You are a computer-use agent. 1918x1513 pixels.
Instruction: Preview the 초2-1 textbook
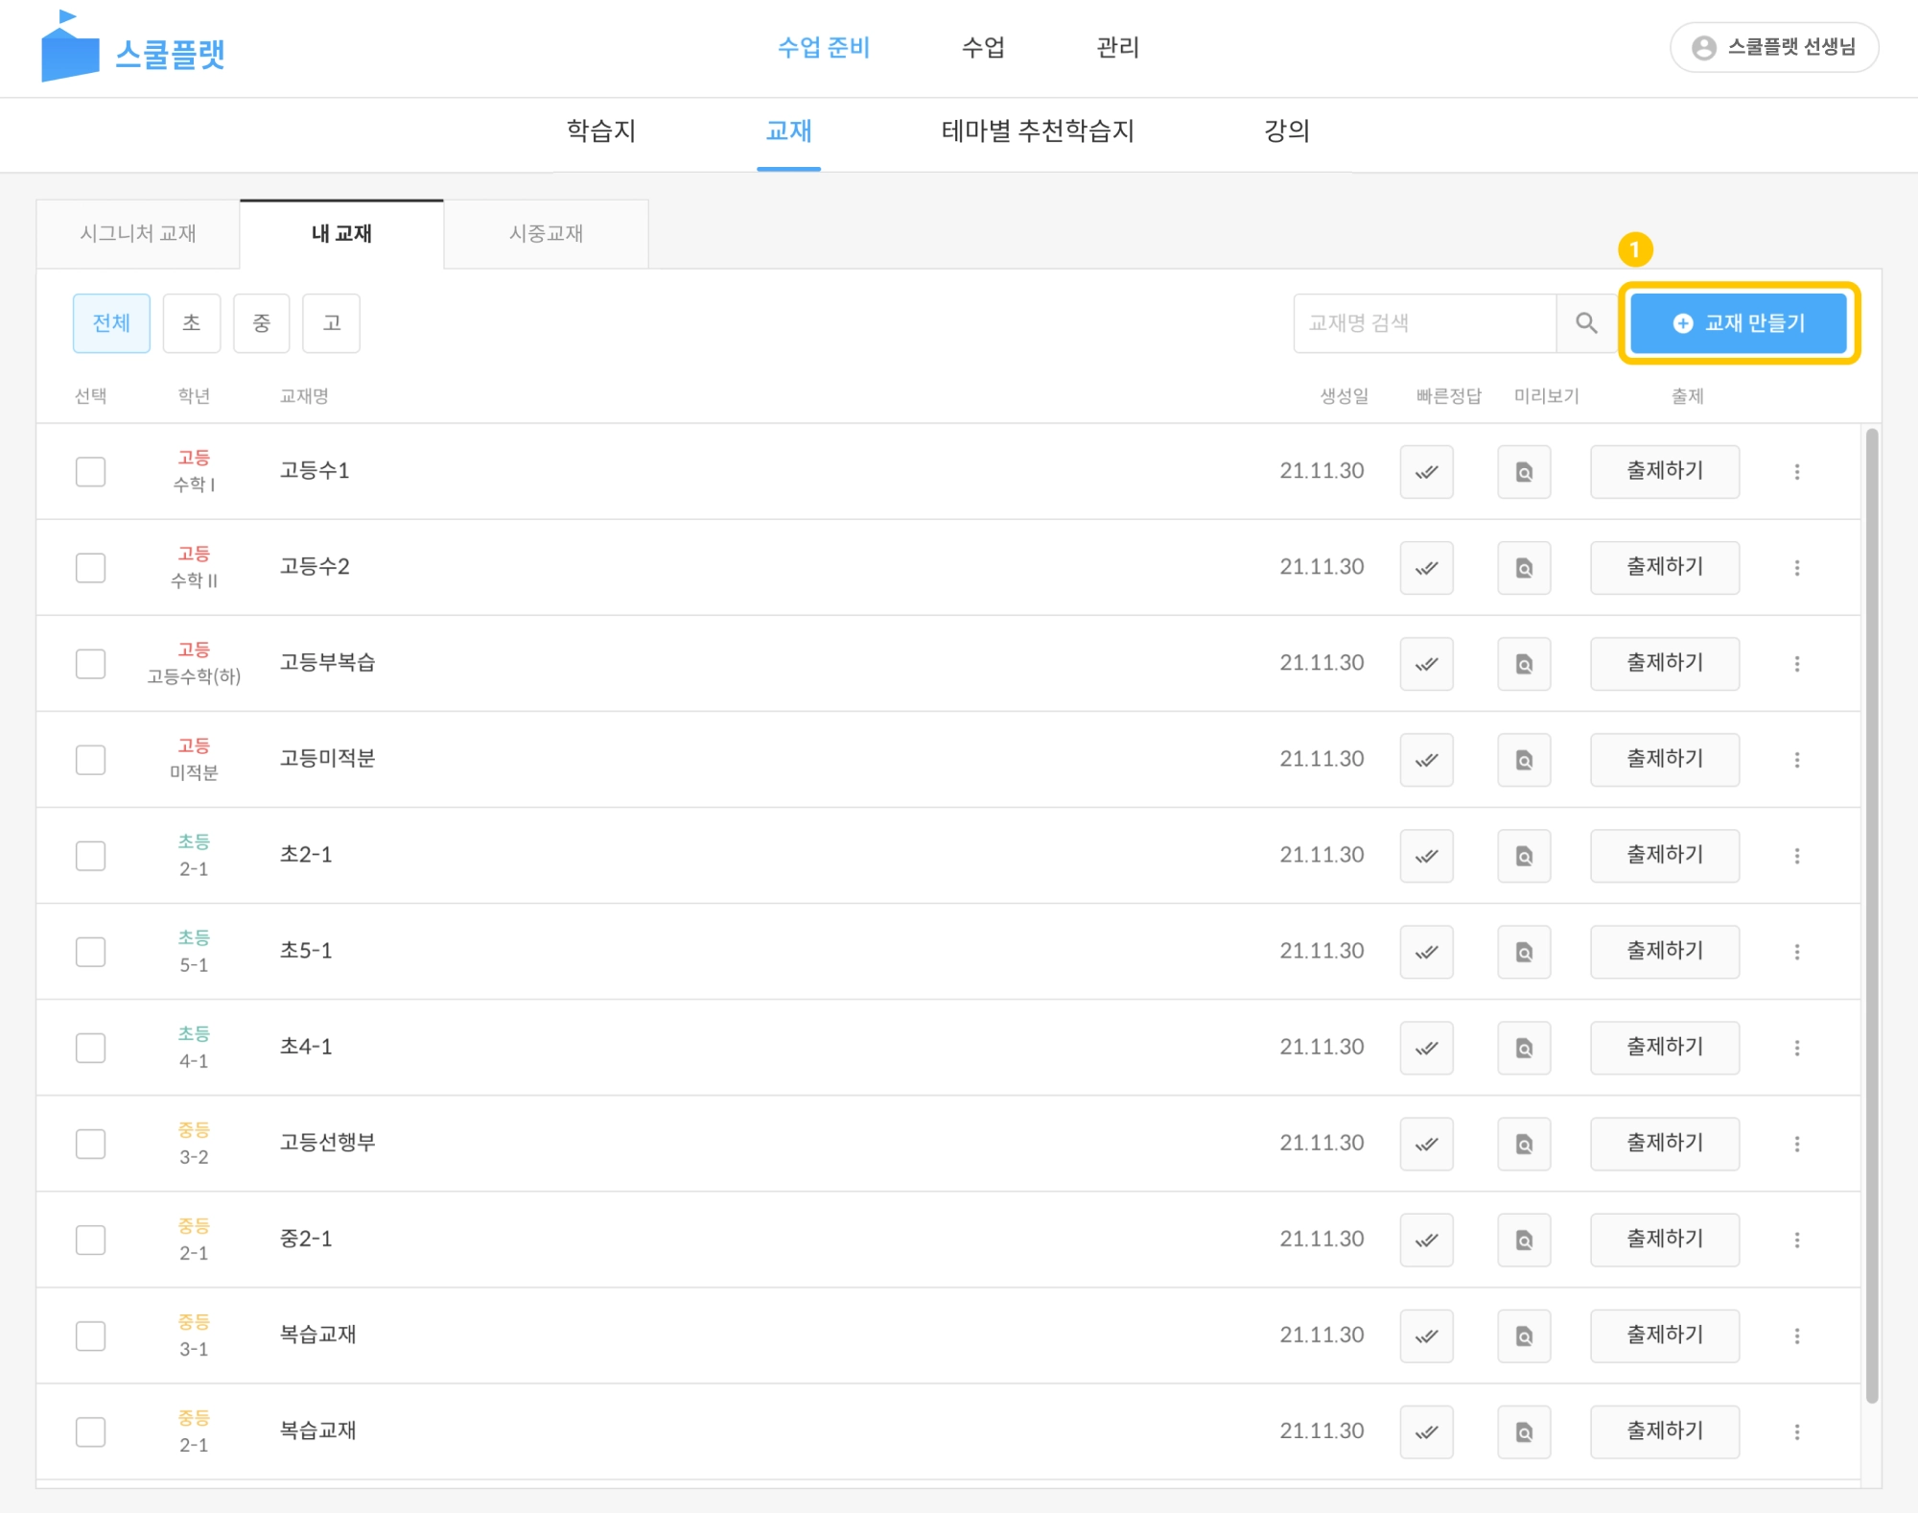pos(1523,855)
